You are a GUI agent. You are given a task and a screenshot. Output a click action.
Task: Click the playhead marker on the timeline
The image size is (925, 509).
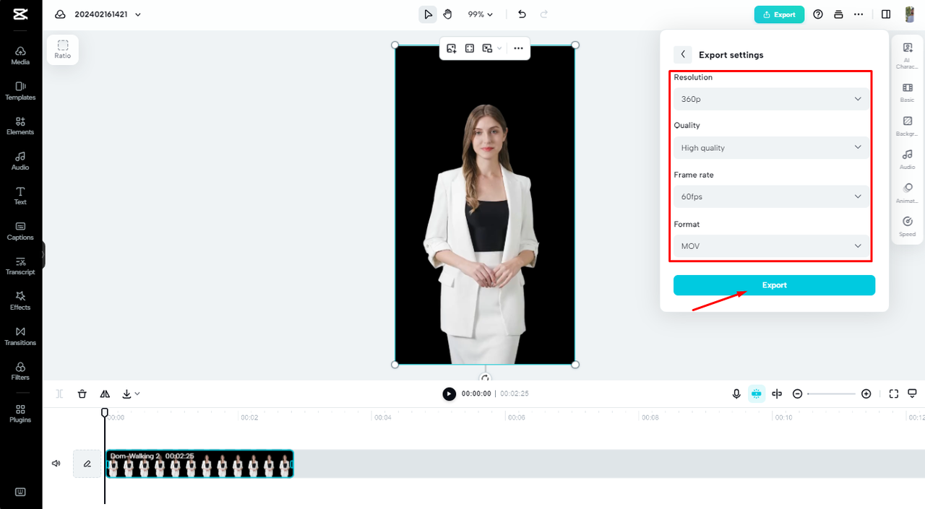pyautogui.click(x=105, y=412)
